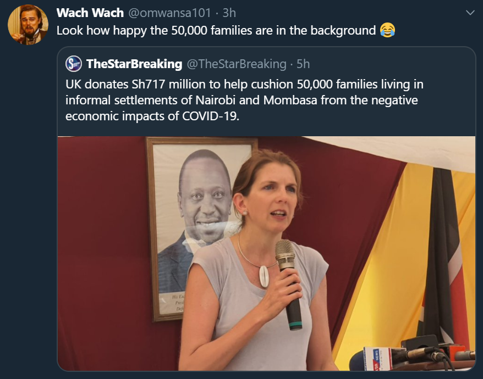This screenshot has width=483, height=379.
Task: Open Wach Wach's profile avatar
Action: tap(28, 24)
